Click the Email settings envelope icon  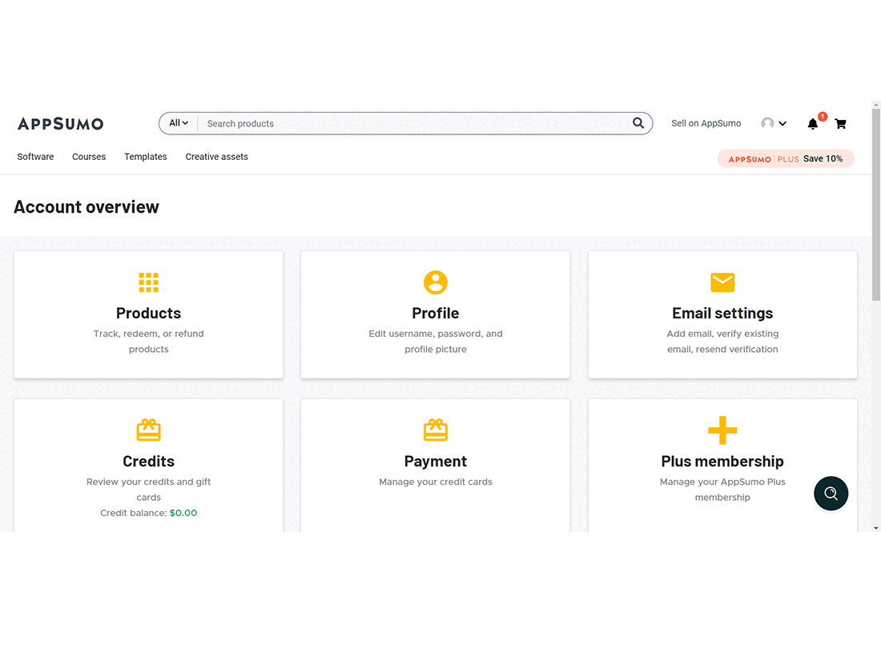(722, 282)
